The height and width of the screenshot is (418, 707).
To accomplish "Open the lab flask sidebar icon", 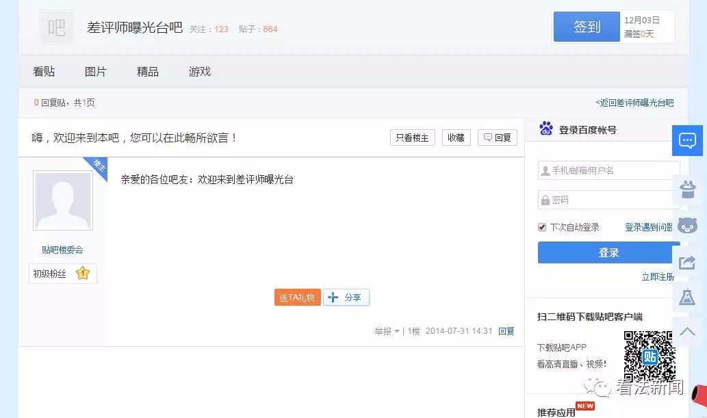I will pos(687,297).
